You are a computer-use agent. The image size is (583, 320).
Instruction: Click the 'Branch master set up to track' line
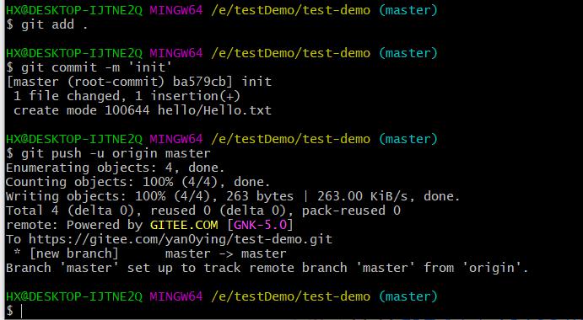pyautogui.click(x=267, y=268)
